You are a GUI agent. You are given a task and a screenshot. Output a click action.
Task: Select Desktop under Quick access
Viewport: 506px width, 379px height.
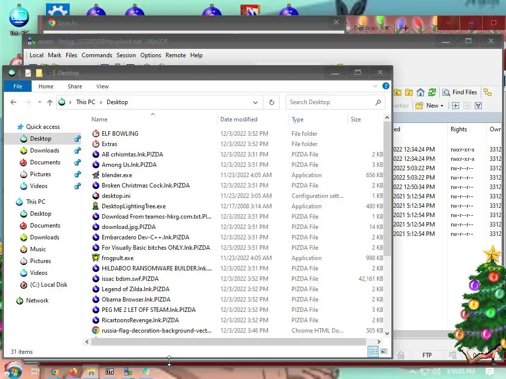pos(41,139)
